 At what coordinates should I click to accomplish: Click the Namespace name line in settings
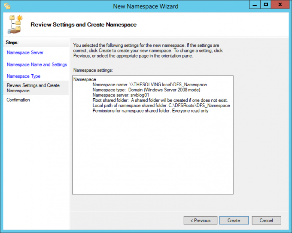149,85
